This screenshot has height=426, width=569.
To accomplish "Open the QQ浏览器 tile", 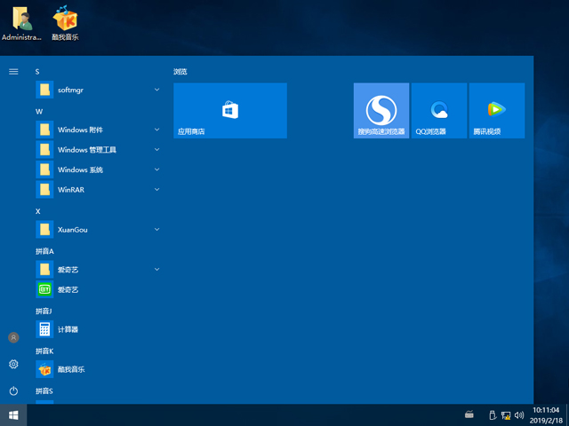I will 439,110.
